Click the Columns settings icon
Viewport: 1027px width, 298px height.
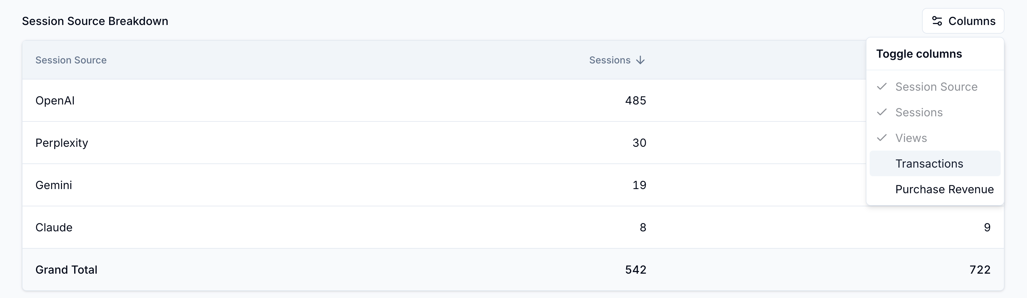(937, 21)
